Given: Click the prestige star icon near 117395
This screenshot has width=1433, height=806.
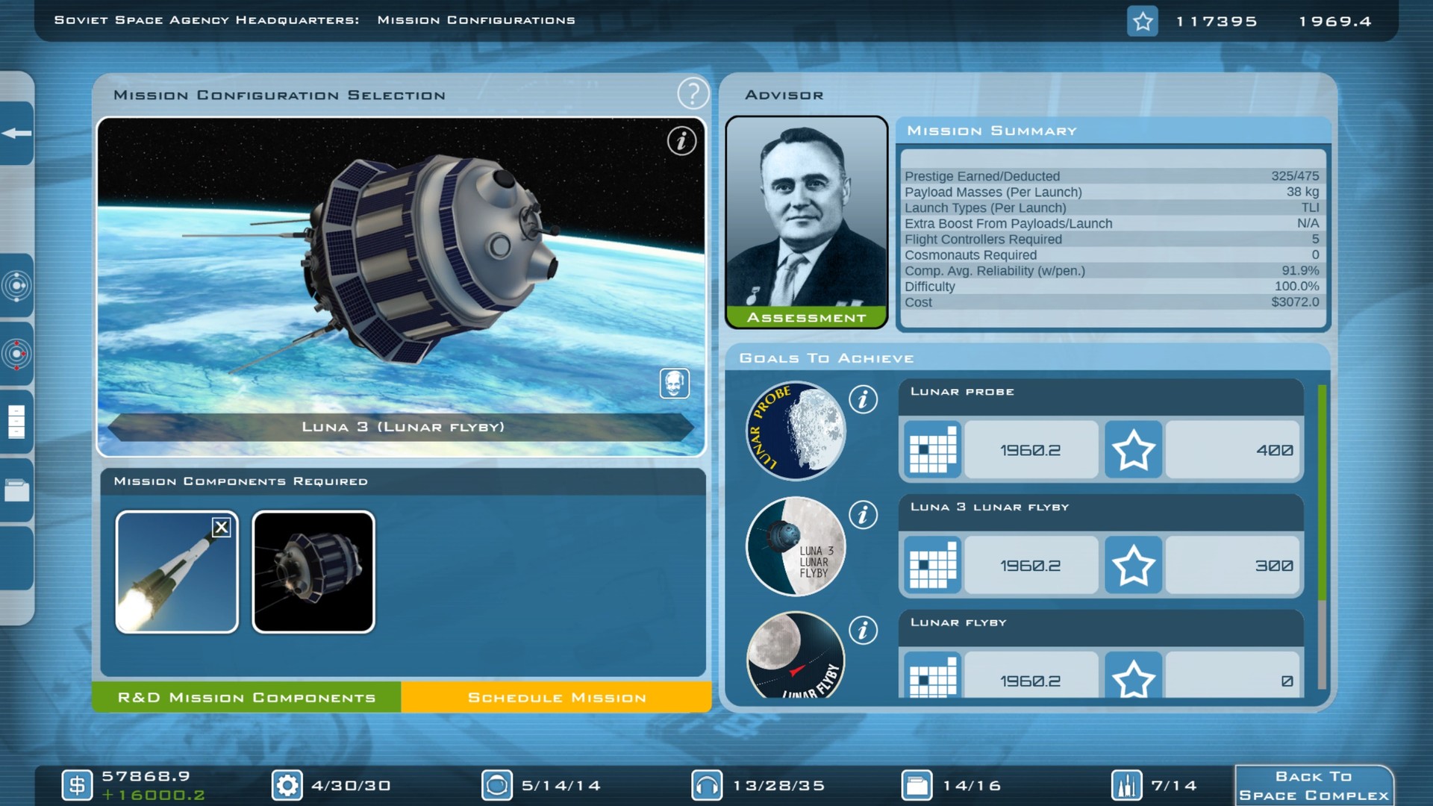Looking at the screenshot, I should [1143, 22].
